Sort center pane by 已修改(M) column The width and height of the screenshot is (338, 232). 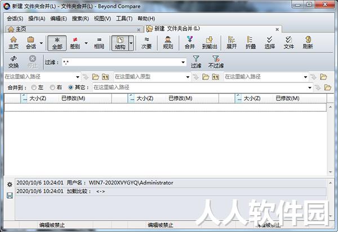pos(180,99)
